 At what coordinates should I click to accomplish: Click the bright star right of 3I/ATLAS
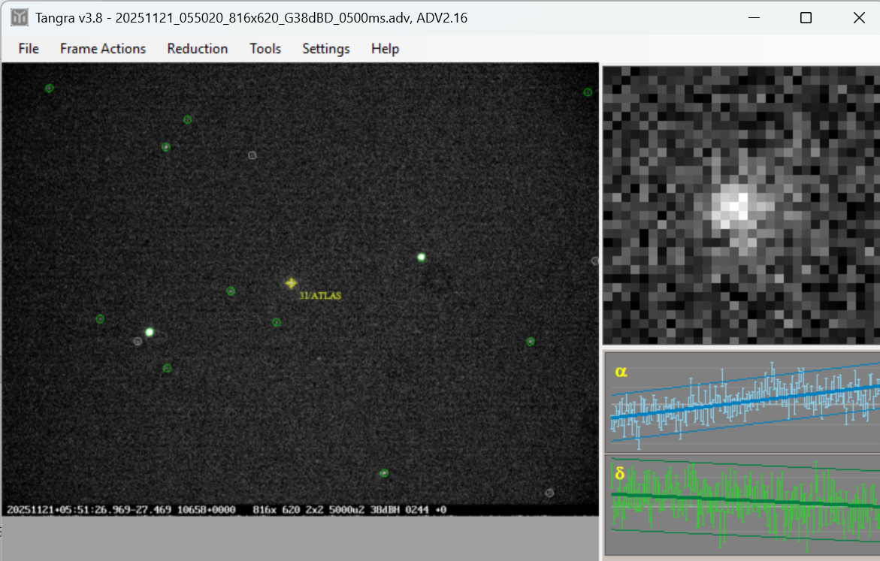pos(422,257)
